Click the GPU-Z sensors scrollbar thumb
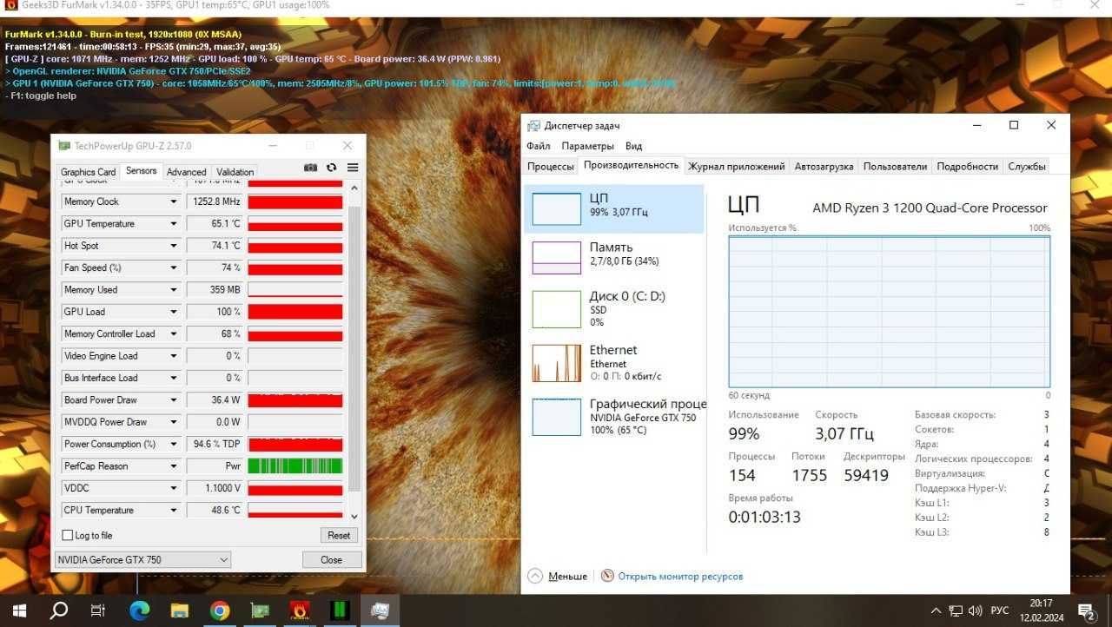This screenshot has height=627, width=1112. coord(354,350)
